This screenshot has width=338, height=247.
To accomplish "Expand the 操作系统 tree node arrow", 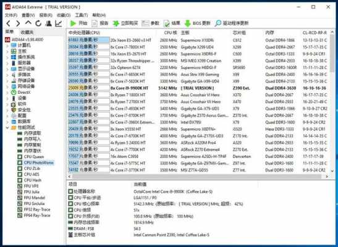I will pyautogui.click(x=7, y=57).
